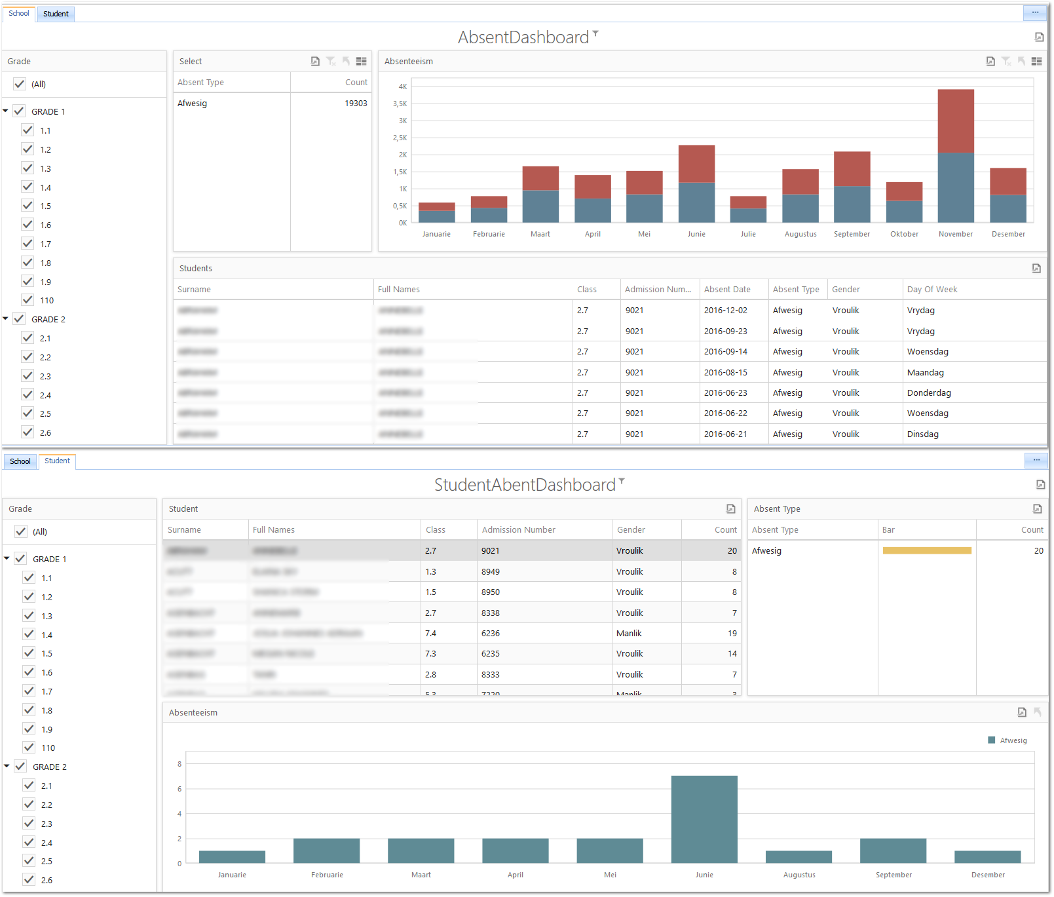Screen dimensions: 1054x897
Task: Click the Afwesig legend color swatch
Action: pyautogui.click(x=992, y=740)
